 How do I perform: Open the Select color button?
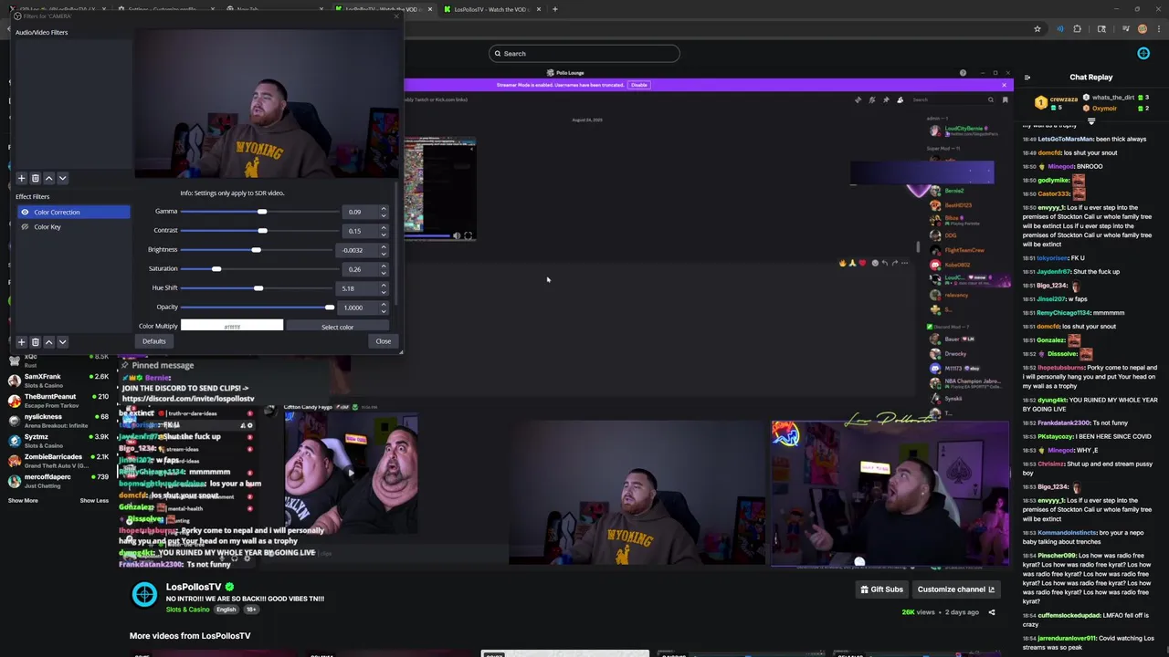337,327
